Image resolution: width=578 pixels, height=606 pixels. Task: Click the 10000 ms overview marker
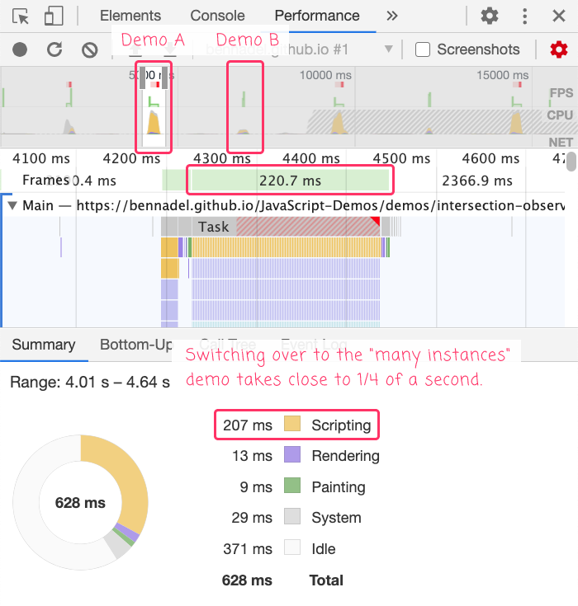[325, 75]
